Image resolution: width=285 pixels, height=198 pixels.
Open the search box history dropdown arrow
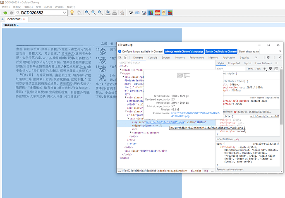(65, 13)
